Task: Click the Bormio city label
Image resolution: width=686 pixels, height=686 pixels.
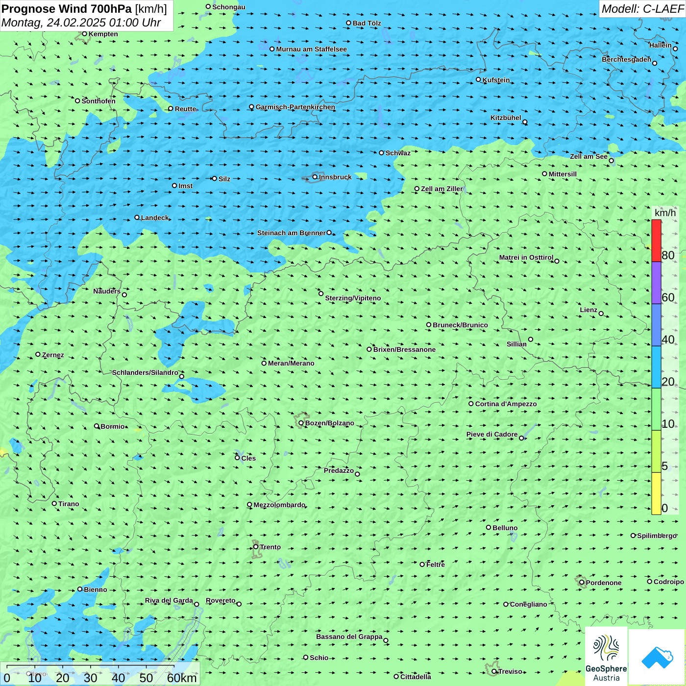Action: click(x=113, y=426)
